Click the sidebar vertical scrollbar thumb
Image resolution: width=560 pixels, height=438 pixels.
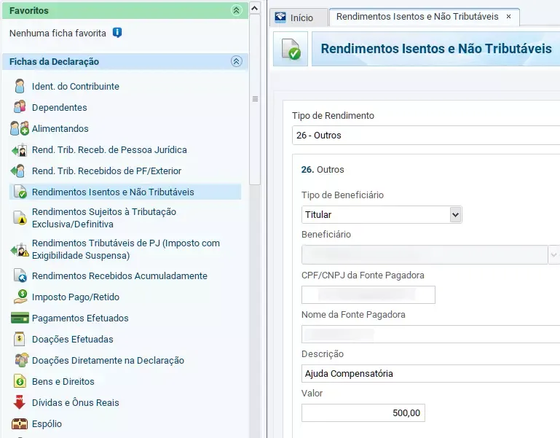[255, 99]
